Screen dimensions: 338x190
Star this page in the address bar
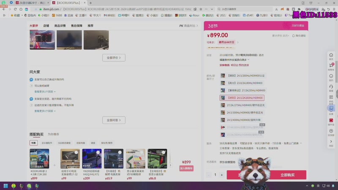[x=201, y=9]
